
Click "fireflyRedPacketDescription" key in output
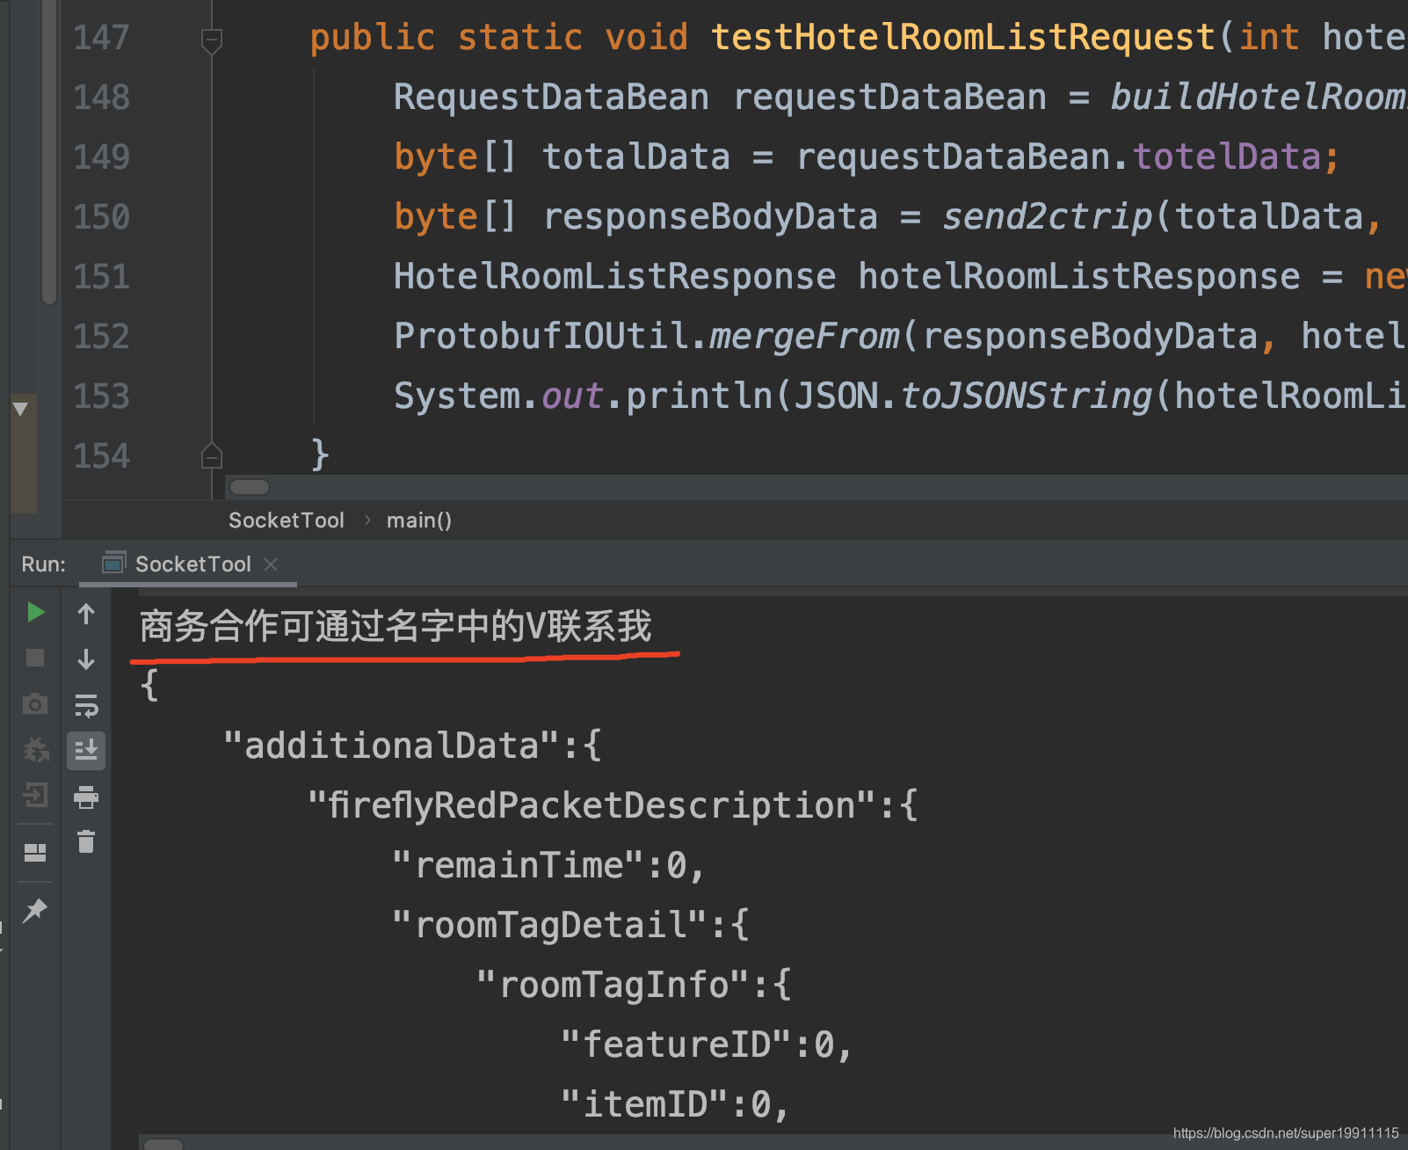coord(592,806)
